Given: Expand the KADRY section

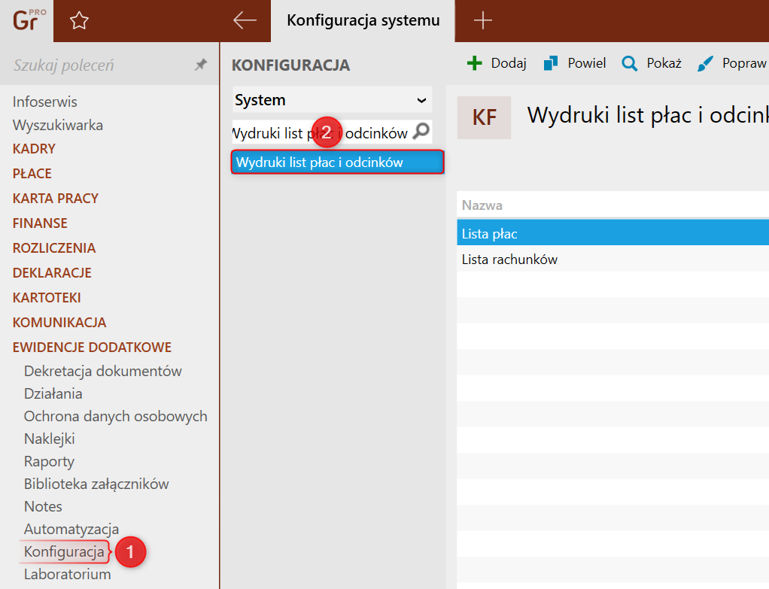Looking at the screenshot, I should tap(34, 149).
